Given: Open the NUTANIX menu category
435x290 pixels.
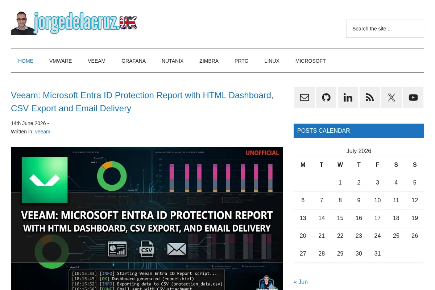Looking at the screenshot, I should pyautogui.click(x=173, y=61).
